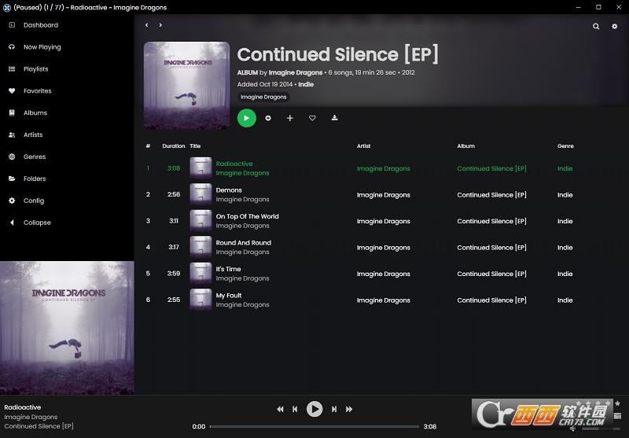The width and height of the screenshot is (629, 438).
Task: Click Continued Silence [EP] in player bar
Action: 39,426
